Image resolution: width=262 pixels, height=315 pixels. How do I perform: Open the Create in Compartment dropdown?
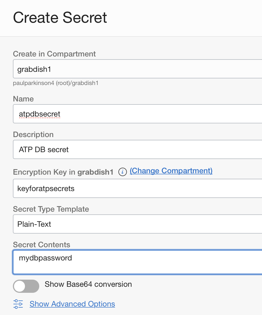click(137, 69)
